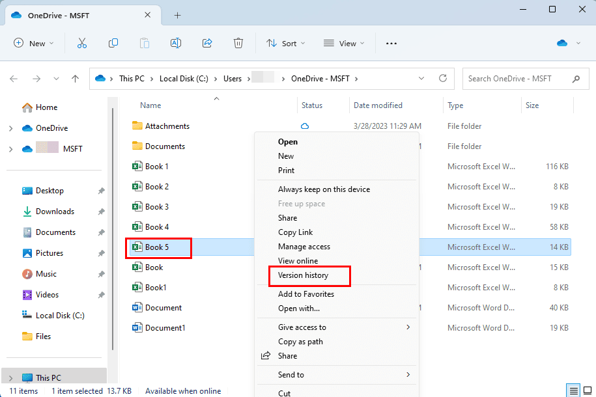The image size is (596, 397).
Task: Open recent locations dropdown arrow
Action: click(x=56, y=79)
